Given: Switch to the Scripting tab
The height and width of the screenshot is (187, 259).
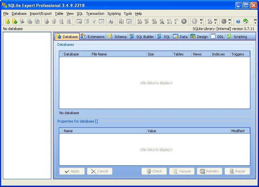Looking at the screenshot, I should coord(237,36).
